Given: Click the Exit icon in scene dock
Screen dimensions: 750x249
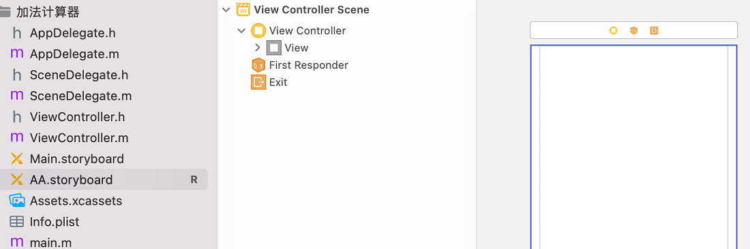Looking at the screenshot, I should click(655, 31).
